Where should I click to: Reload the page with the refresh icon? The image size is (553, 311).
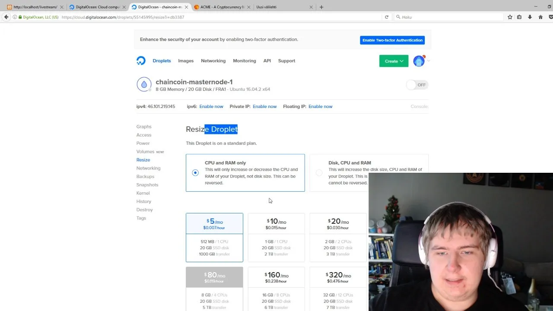pyautogui.click(x=387, y=17)
